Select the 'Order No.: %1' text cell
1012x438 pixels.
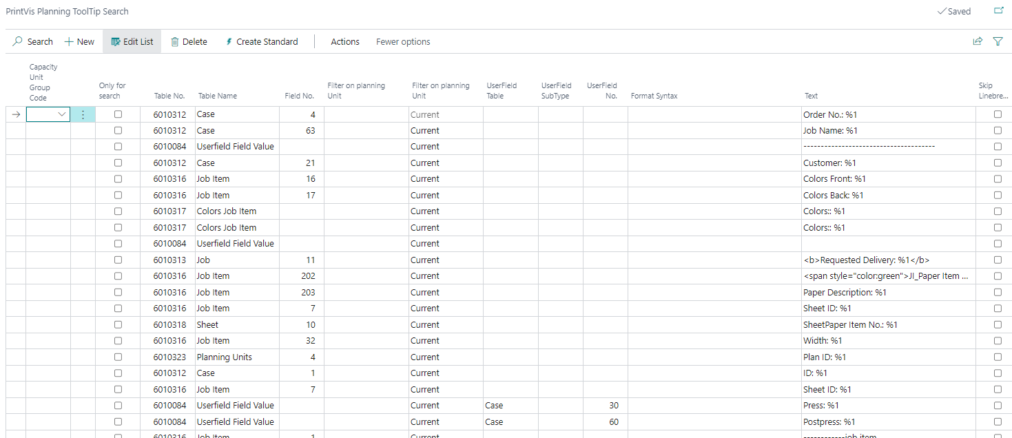889,115
